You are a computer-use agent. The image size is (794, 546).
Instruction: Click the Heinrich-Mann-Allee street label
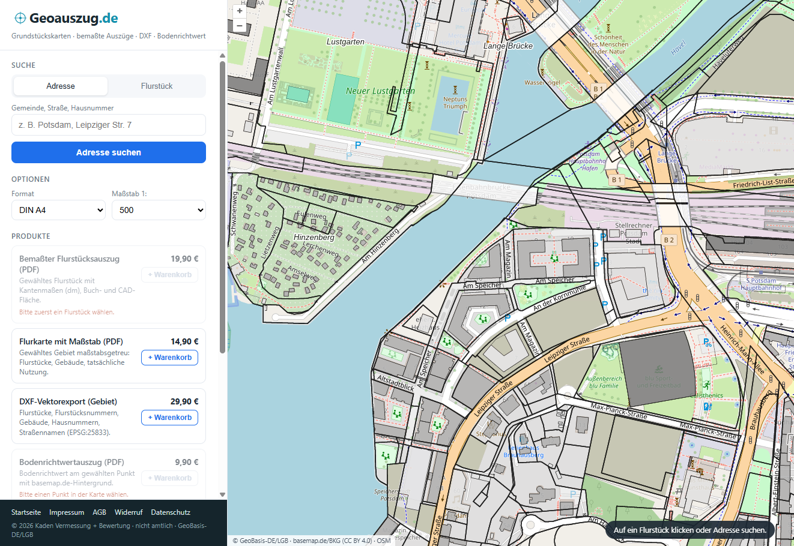(742, 350)
